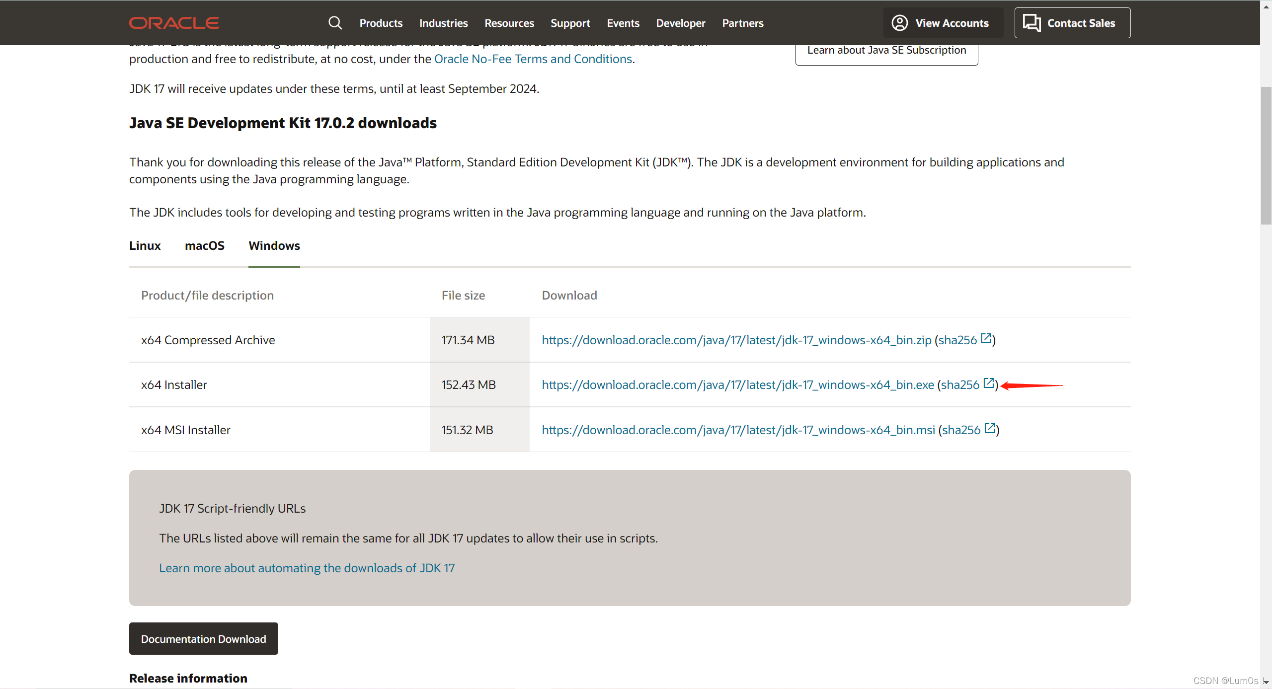This screenshot has height=689, width=1272.
Task: Open external link icon for exe sha256
Action: point(989,383)
